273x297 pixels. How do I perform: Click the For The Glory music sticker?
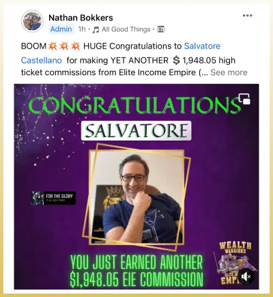click(x=53, y=198)
